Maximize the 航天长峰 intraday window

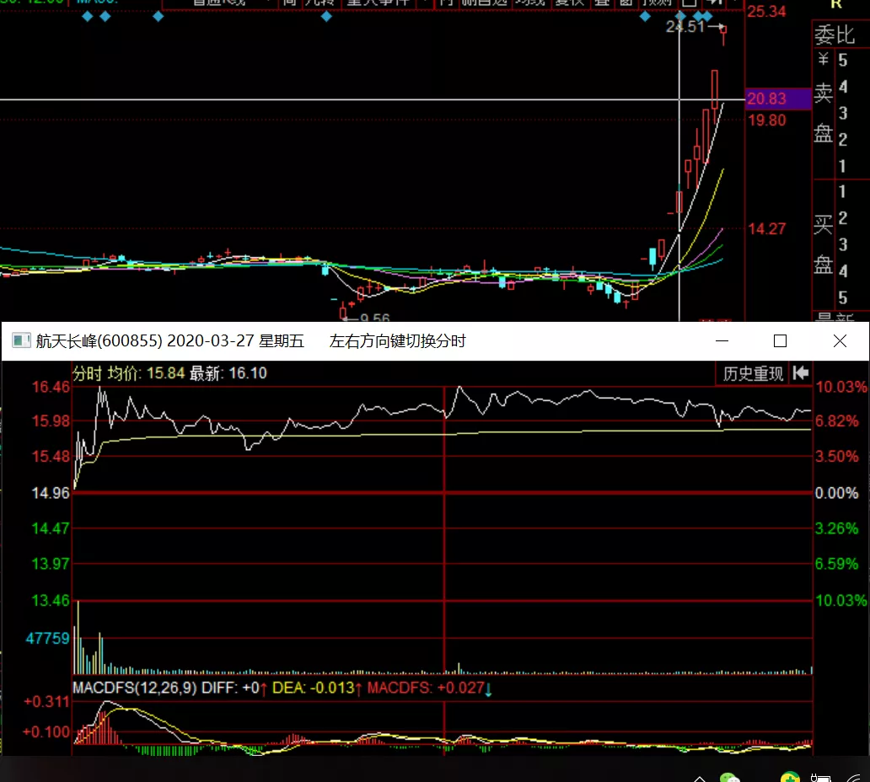[780, 341]
